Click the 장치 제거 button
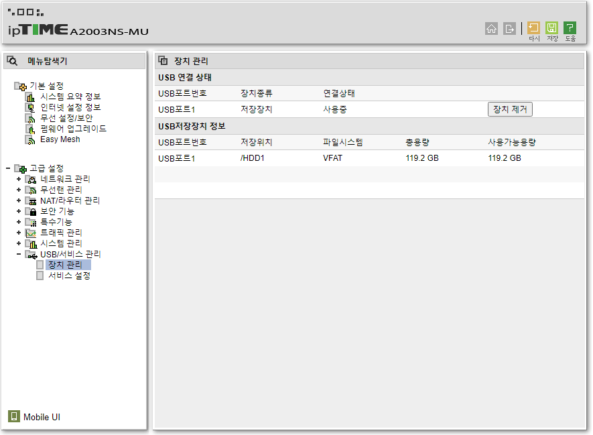 click(510, 109)
